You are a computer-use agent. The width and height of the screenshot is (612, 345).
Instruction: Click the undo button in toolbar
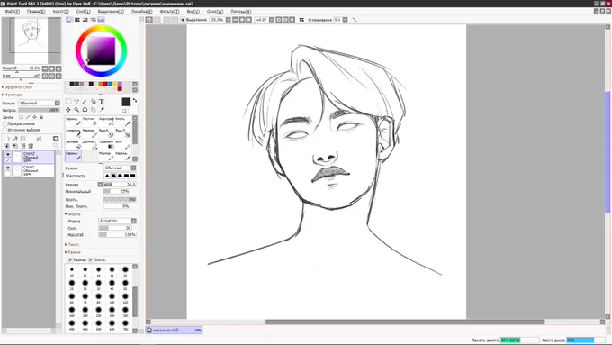coord(149,20)
